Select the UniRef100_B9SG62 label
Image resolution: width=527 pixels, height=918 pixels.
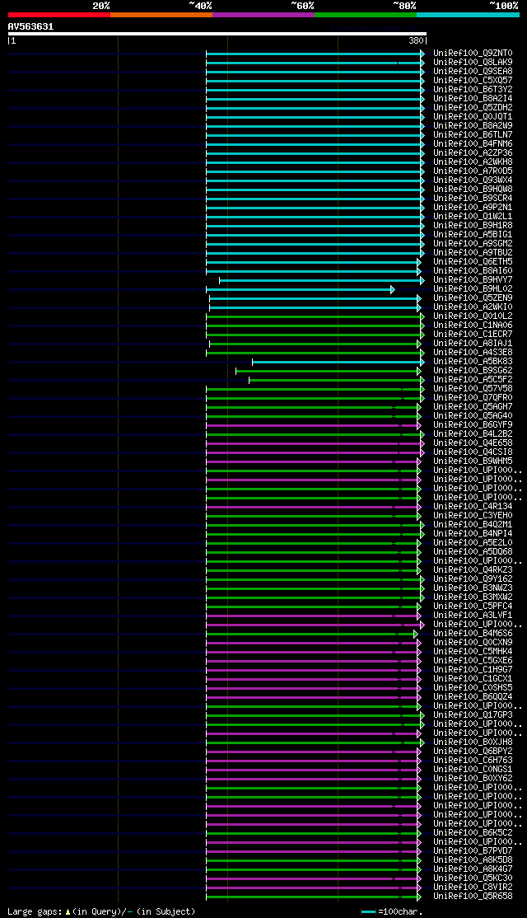(473, 371)
